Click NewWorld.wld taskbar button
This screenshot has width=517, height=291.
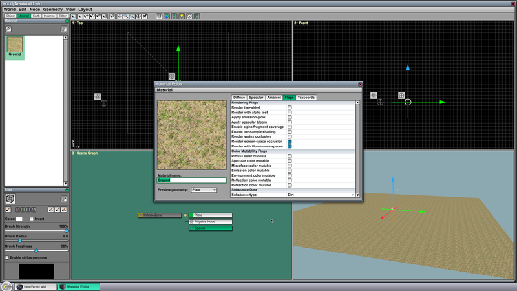point(36,287)
